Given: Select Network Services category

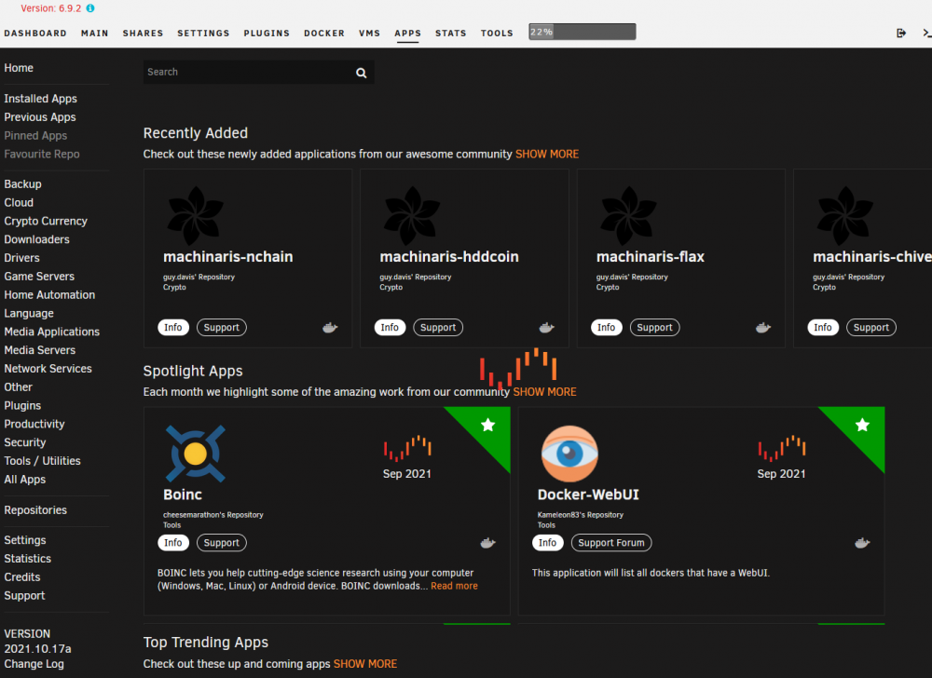Looking at the screenshot, I should (x=48, y=369).
